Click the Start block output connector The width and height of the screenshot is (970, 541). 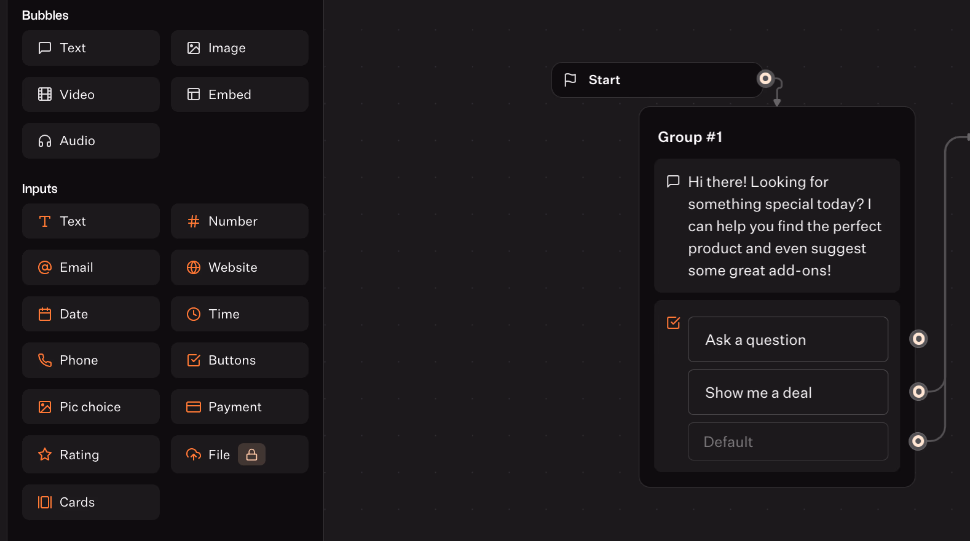765,79
